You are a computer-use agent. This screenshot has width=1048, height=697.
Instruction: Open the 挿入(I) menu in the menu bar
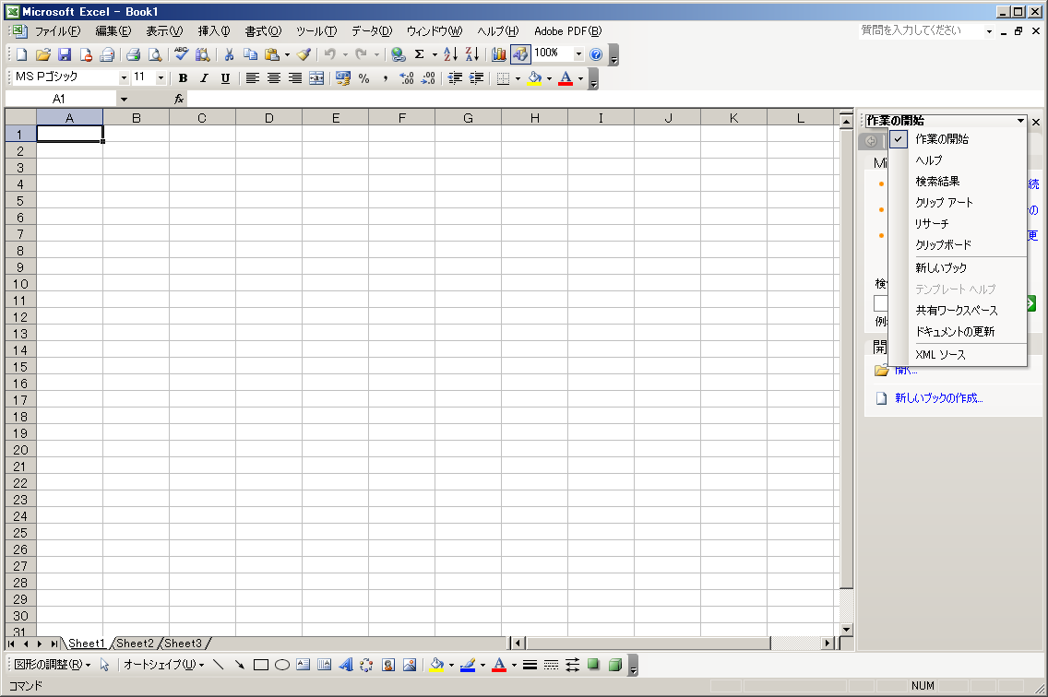click(x=214, y=30)
